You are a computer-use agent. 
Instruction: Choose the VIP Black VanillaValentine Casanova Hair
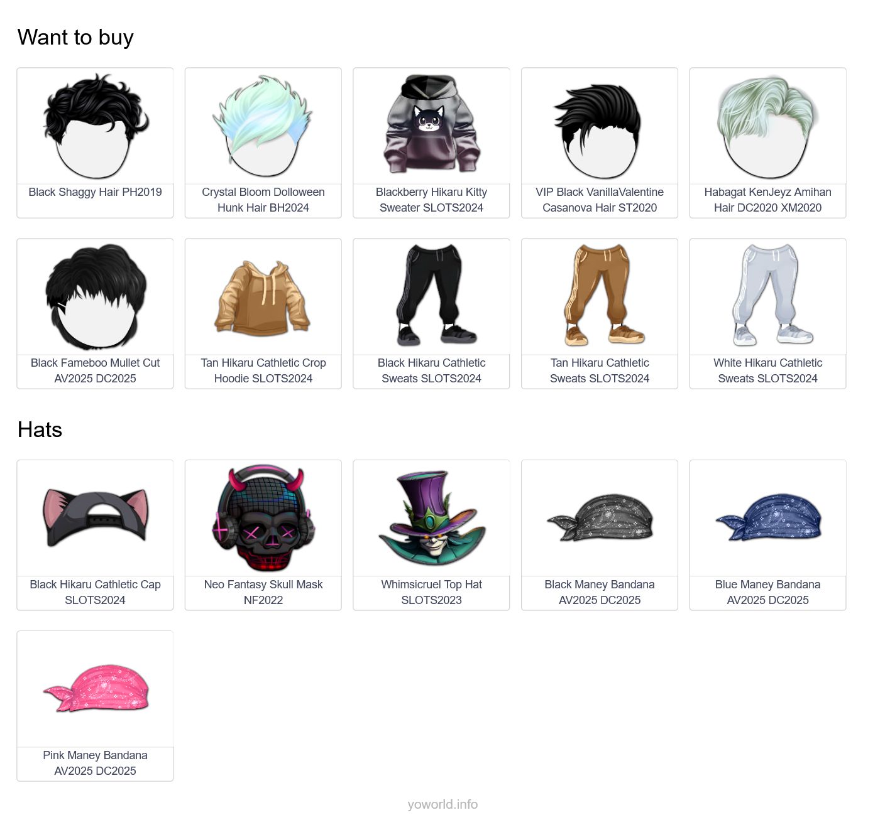click(x=600, y=143)
